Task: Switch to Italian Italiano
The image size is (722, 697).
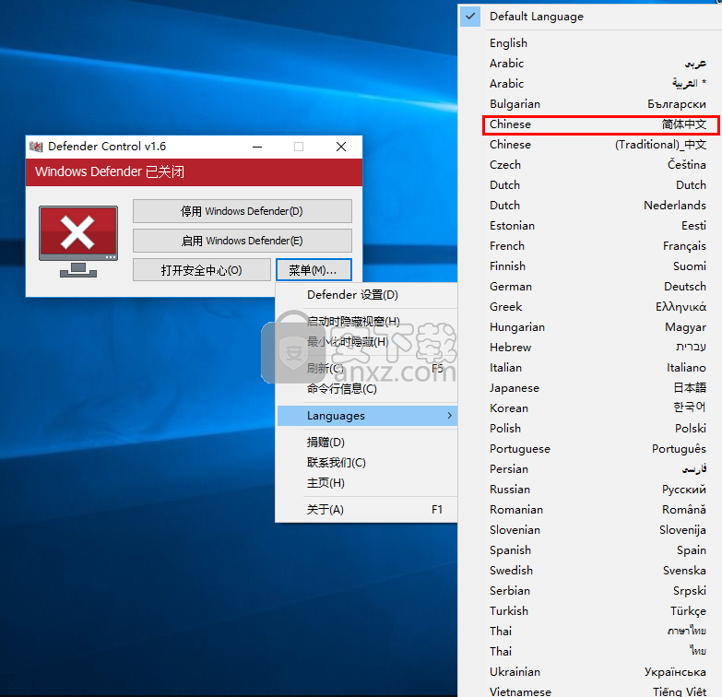Action: tap(591, 368)
